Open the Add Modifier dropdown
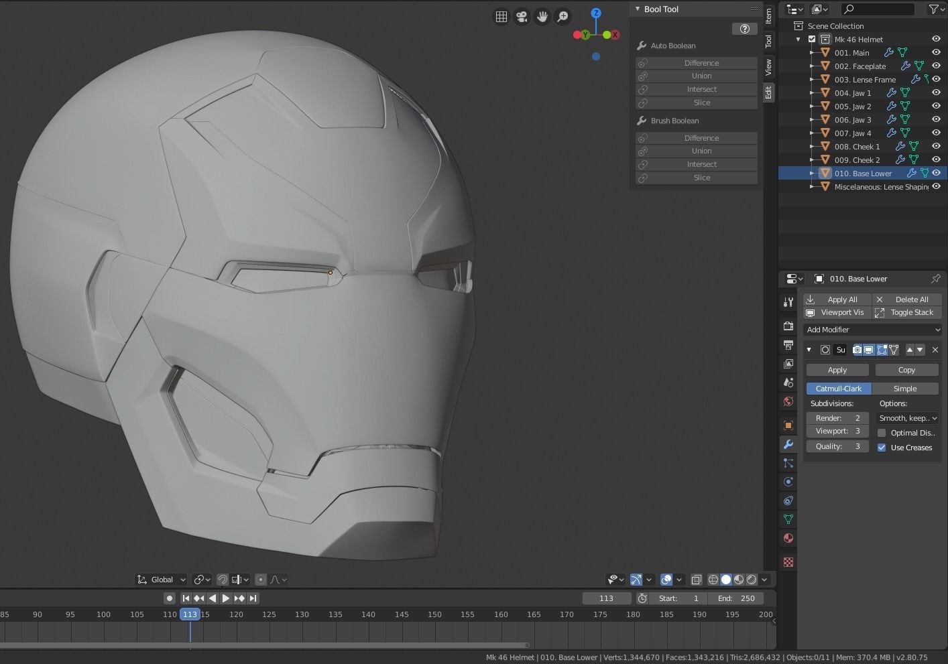948x664 pixels. point(872,330)
